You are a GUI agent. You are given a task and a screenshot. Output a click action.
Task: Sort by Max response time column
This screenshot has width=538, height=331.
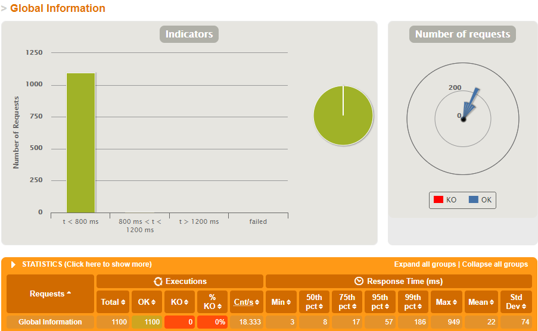446,302
